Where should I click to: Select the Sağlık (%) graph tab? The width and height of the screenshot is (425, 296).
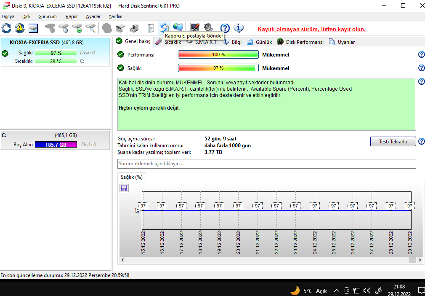131,177
